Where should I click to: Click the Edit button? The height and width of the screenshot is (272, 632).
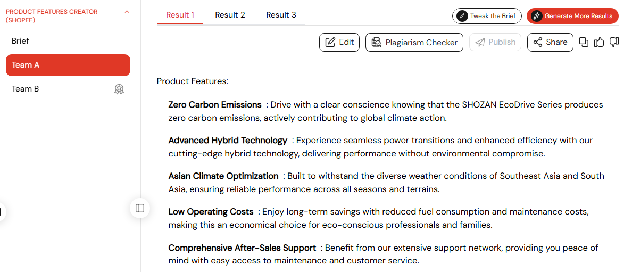[339, 42]
